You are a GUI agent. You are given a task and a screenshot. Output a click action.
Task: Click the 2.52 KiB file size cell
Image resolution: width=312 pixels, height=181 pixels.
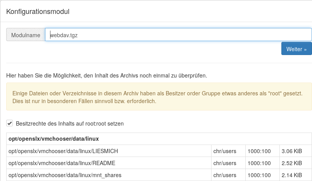tap(292, 163)
